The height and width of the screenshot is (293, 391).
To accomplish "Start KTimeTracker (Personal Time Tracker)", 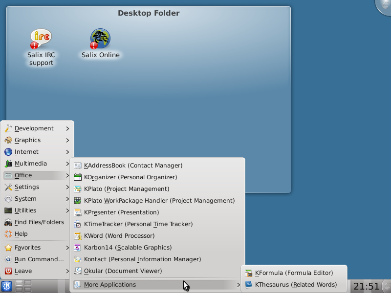I will [157, 224].
